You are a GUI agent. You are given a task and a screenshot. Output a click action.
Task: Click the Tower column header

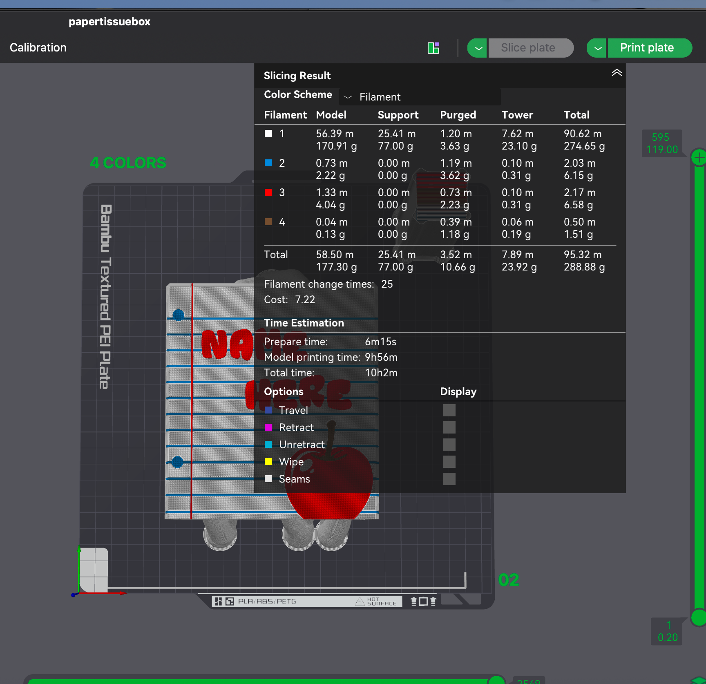517,115
